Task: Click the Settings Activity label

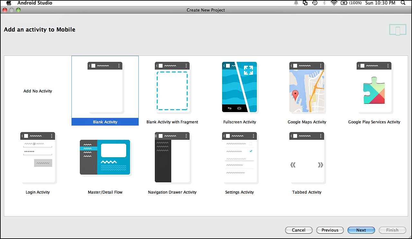Action: (239, 192)
